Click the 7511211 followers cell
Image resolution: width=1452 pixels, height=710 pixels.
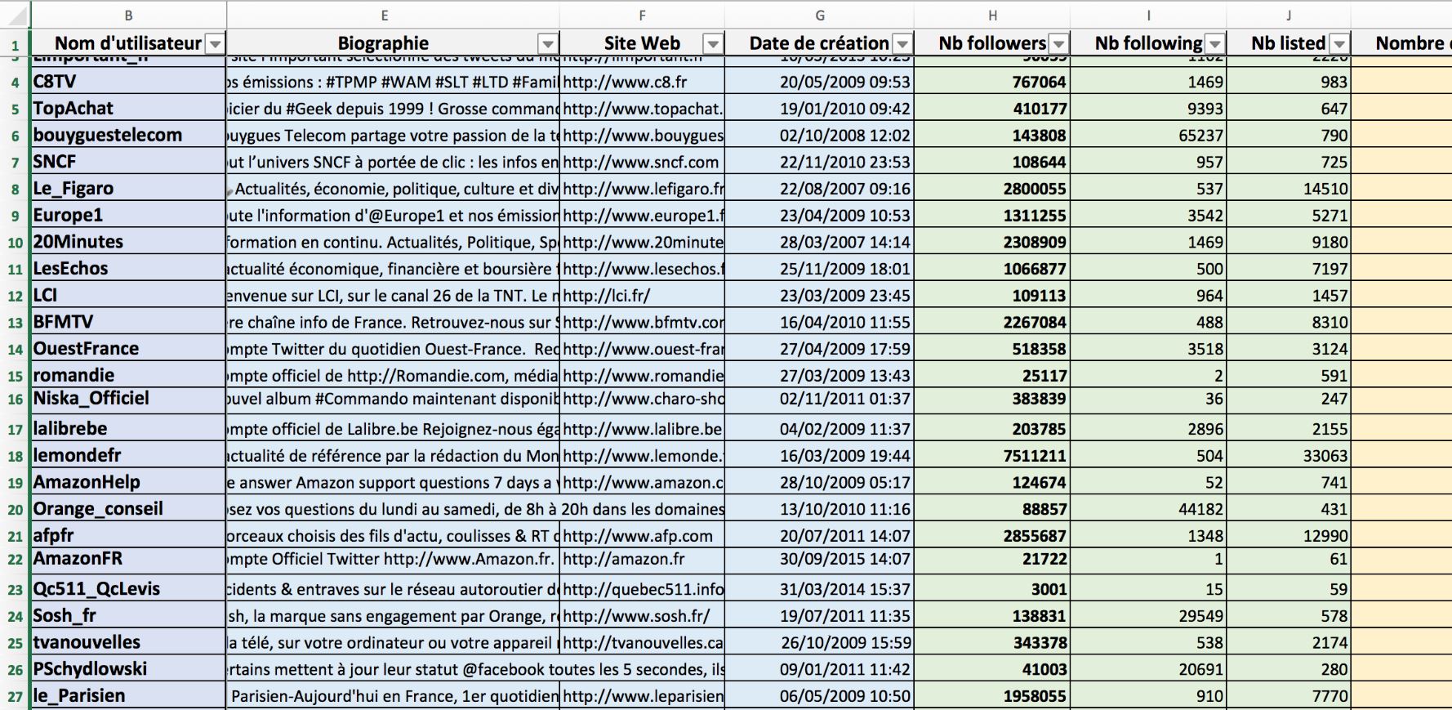[992, 455]
